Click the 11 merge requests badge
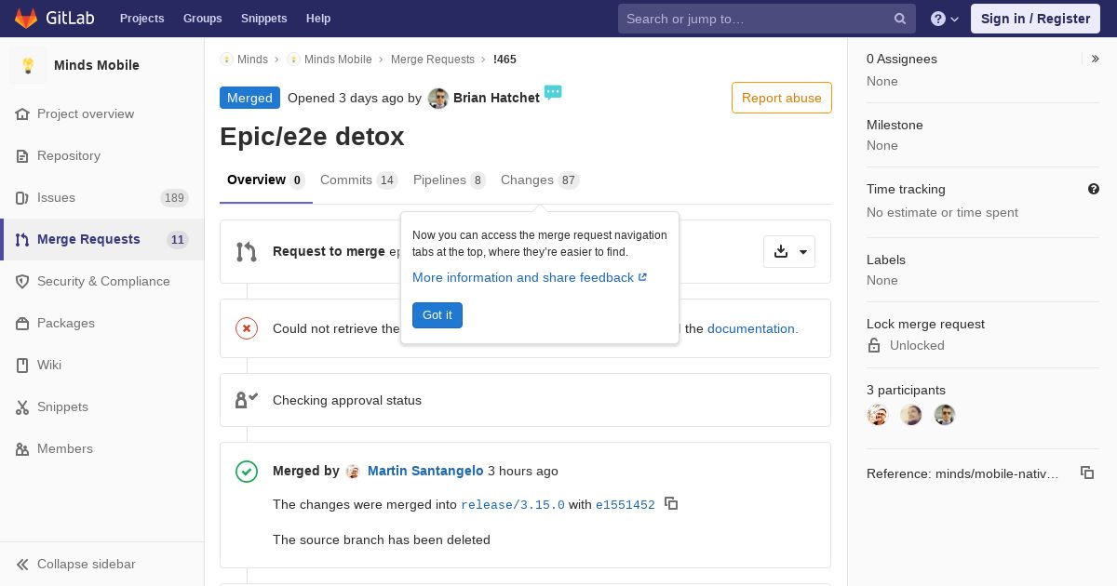The height and width of the screenshot is (586, 1117). (x=178, y=239)
